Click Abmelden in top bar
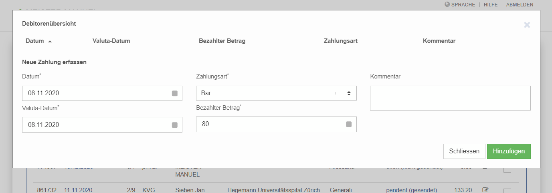This screenshot has height=193, width=552. [520, 5]
